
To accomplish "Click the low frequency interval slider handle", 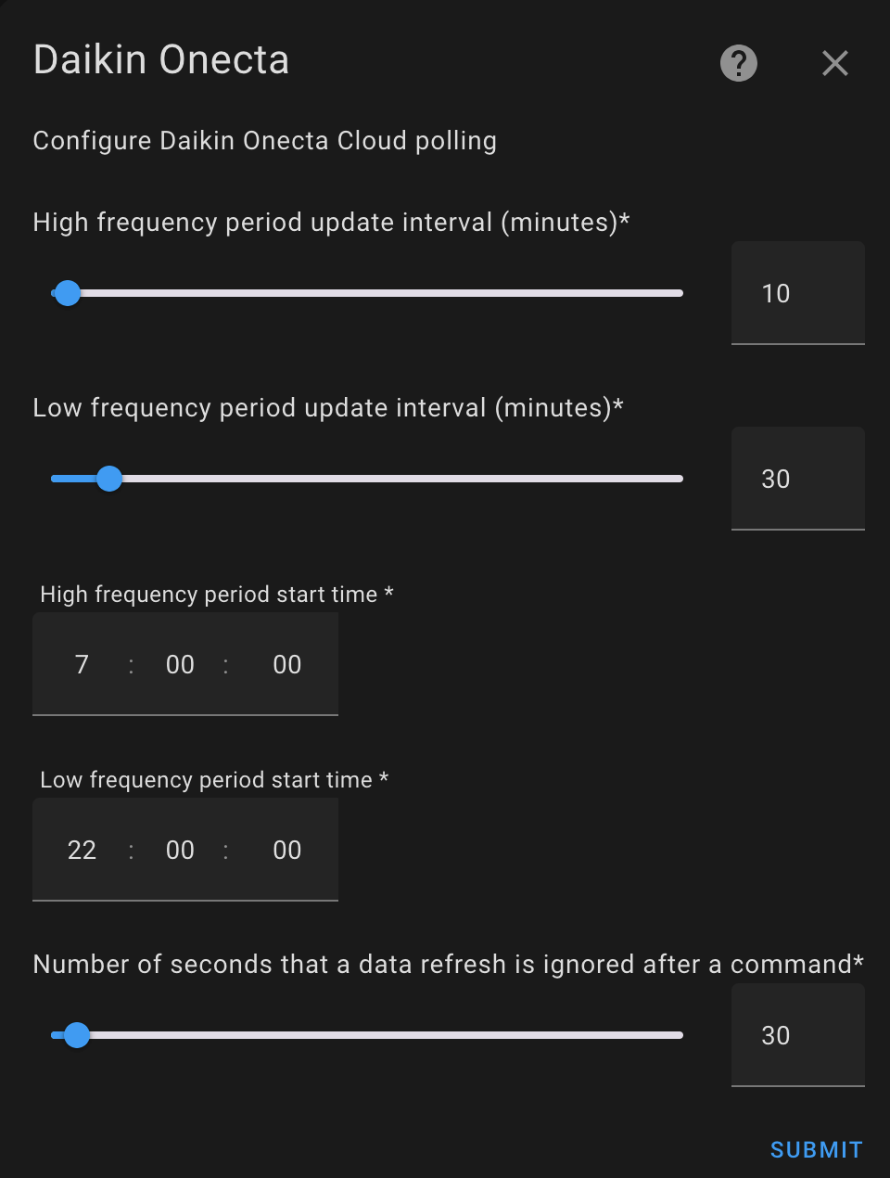I will [x=109, y=479].
